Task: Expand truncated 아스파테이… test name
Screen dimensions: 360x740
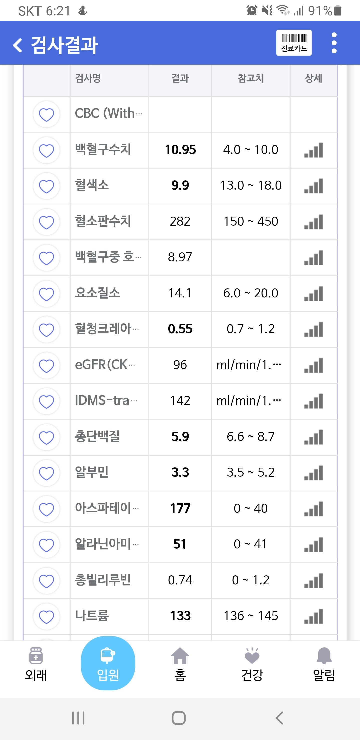Action: (x=107, y=508)
